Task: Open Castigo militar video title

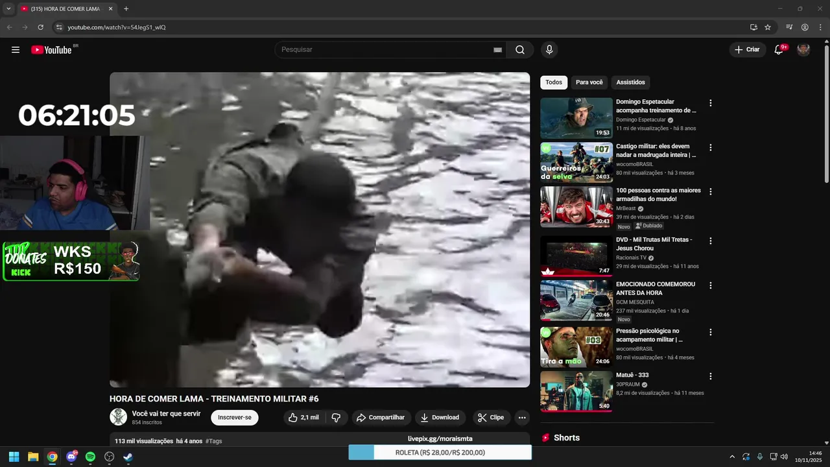Action: tap(656, 150)
